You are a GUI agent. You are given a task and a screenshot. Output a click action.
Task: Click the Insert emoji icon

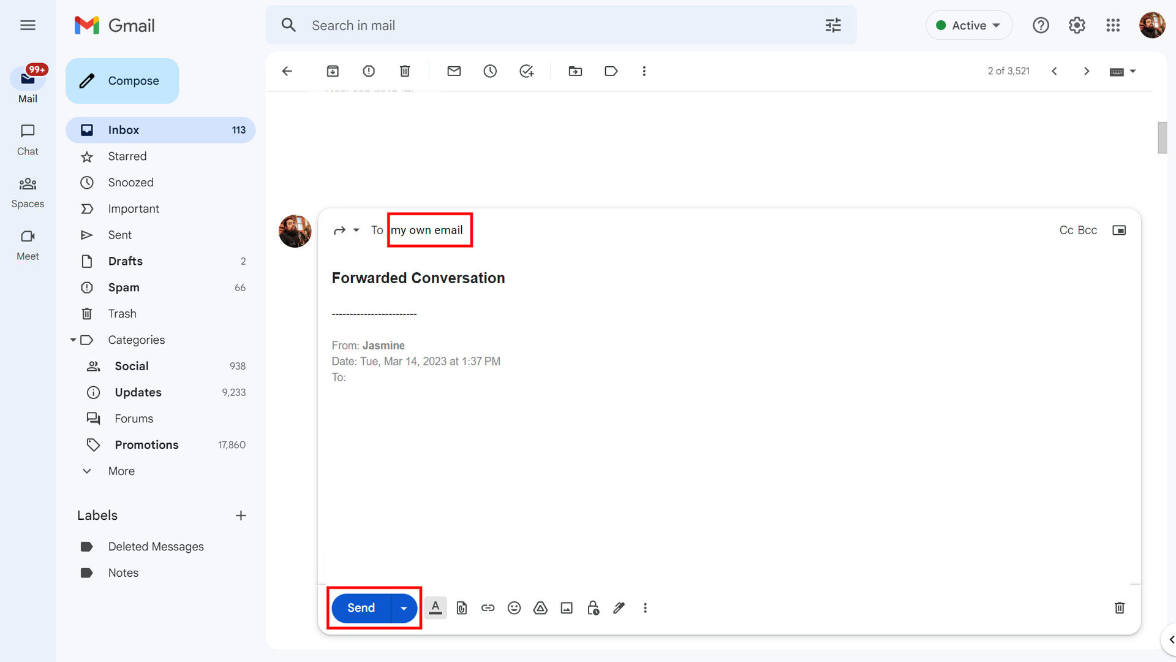click(514, 608)
